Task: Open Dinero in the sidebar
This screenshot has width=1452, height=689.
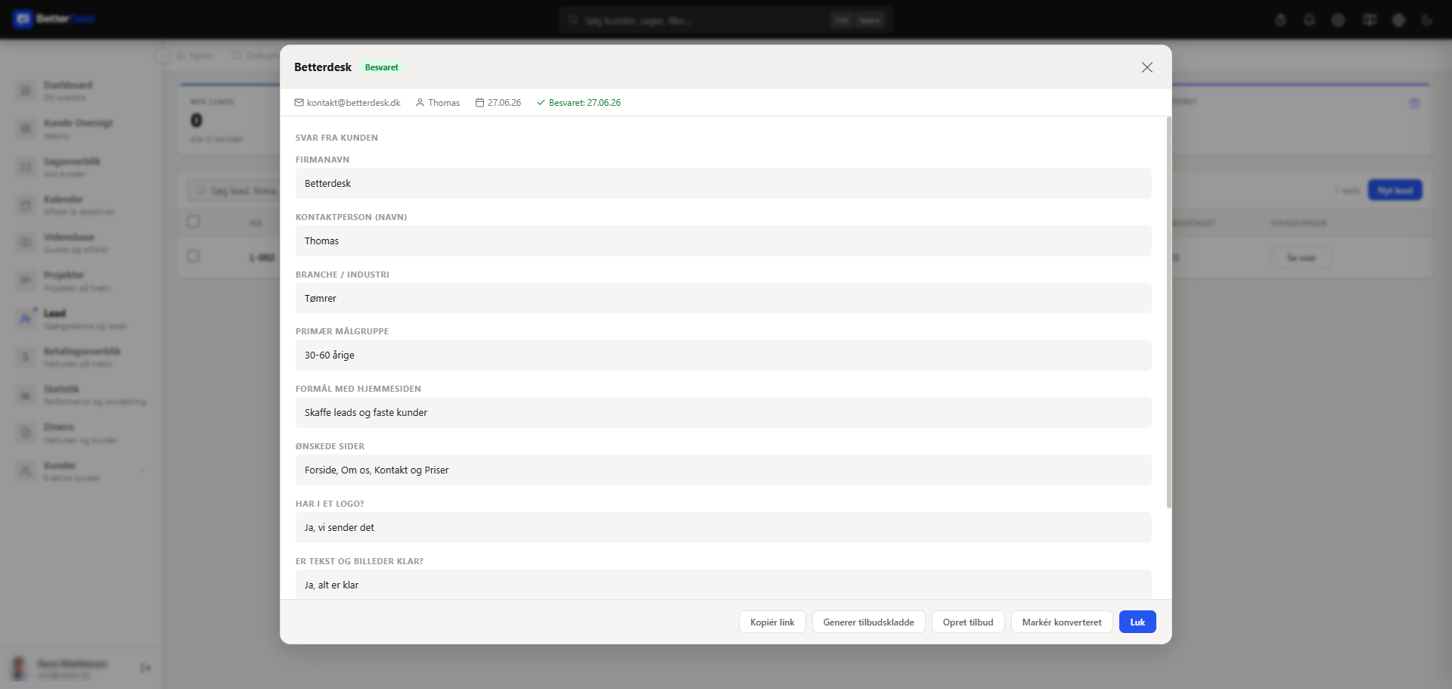Action: 79,433
